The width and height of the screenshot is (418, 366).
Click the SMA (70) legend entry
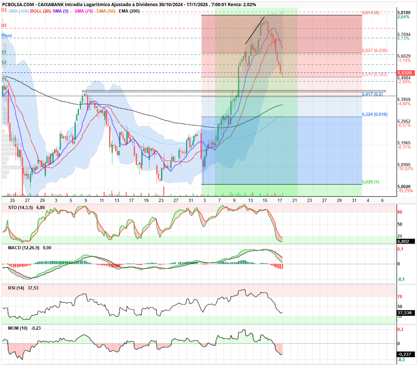click(84, 11)
